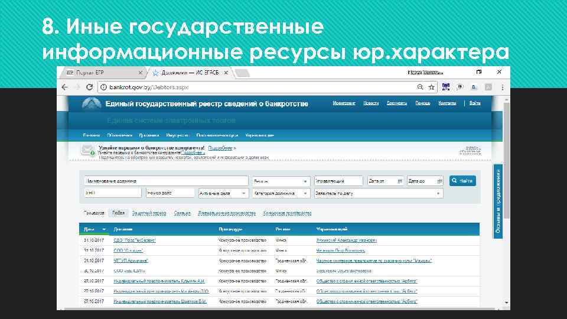Select the Ликвидационное производство filter
Image resolution: width=567 pixels, height=319 pixels.
(227, 213)
